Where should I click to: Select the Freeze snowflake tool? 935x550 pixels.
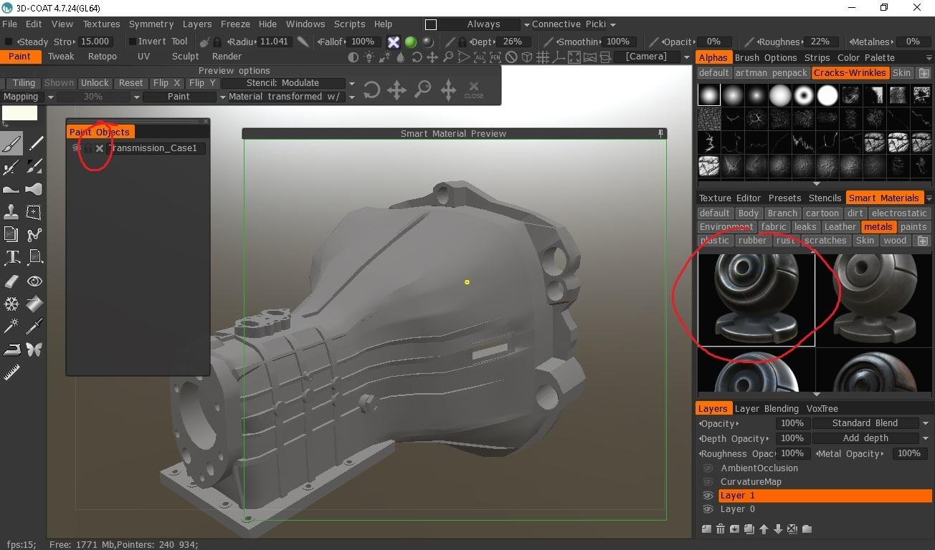11,304
